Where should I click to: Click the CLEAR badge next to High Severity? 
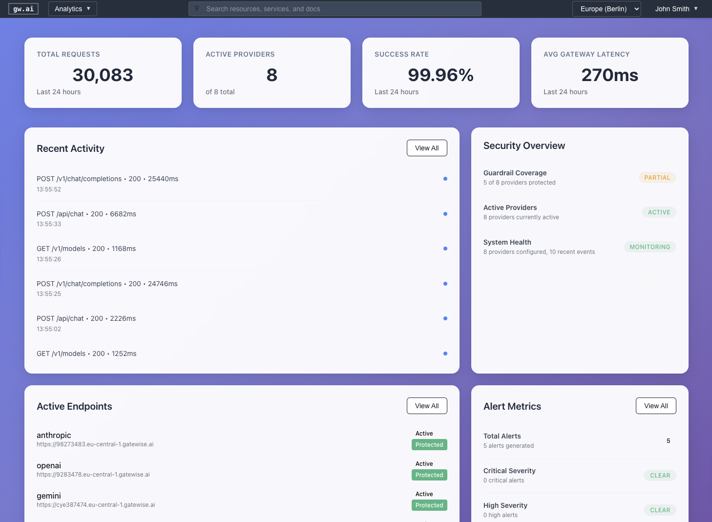click(660, 510)
